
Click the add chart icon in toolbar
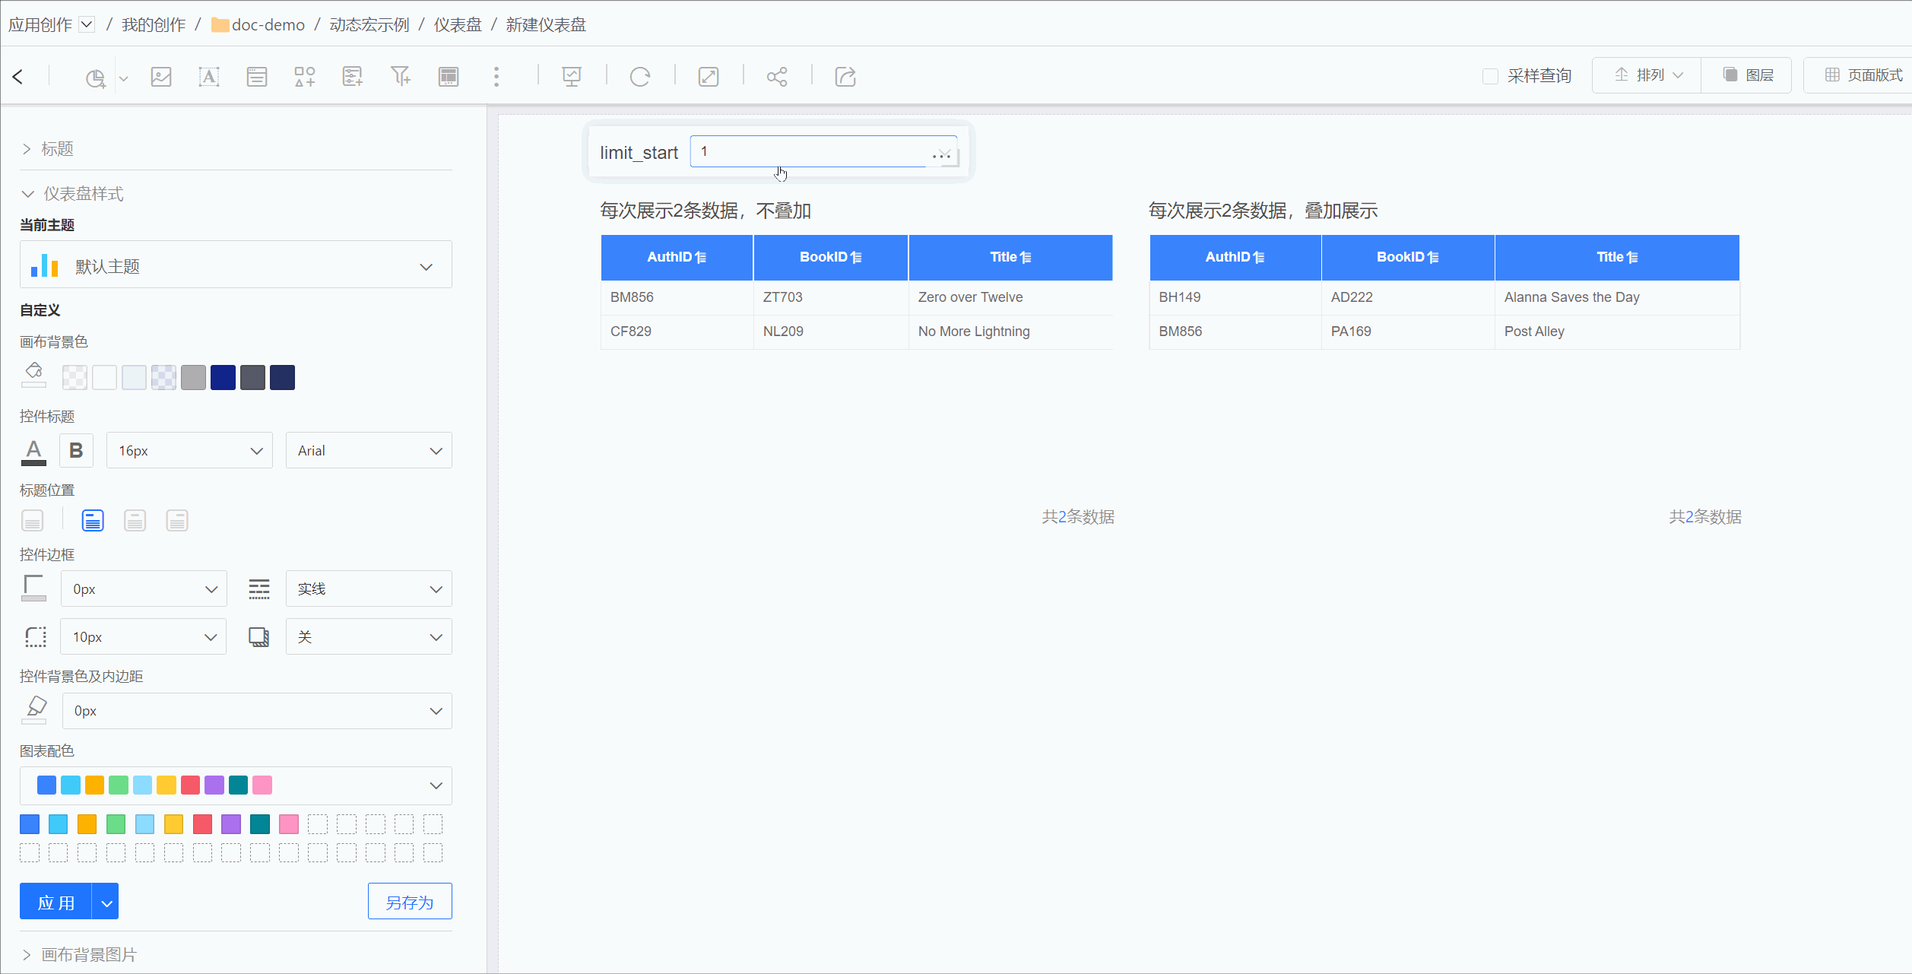95,77
